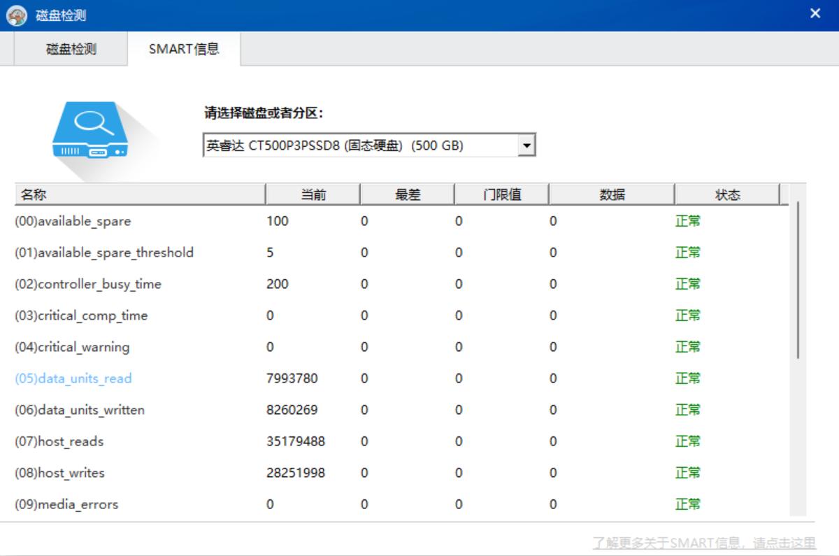Select the SMART信息 tab
This screenshot has height=556, width=839.
pyautogui.click(x=184, y=49)
